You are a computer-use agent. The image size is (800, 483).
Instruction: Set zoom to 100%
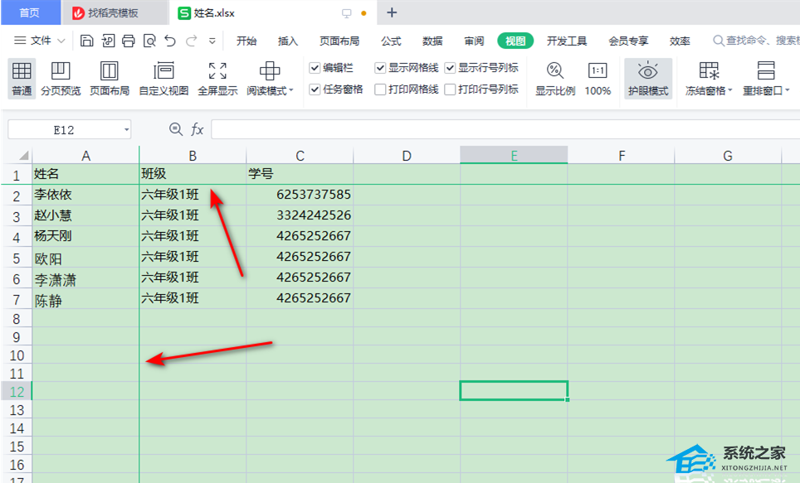tap(598, 79)
